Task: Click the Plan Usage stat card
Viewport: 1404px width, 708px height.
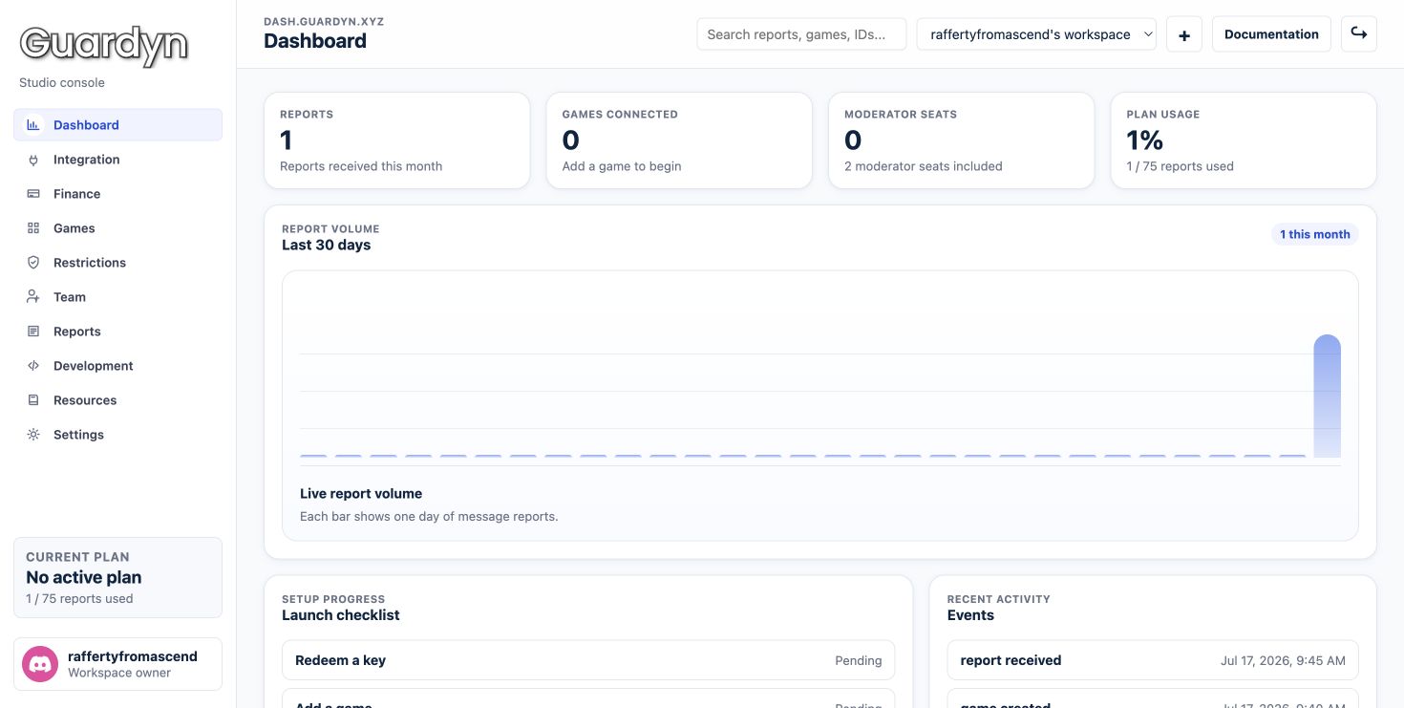Action: pos(1244,140)
